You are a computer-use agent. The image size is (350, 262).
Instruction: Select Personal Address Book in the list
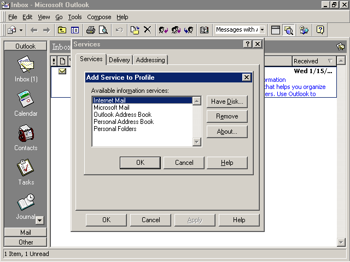142,122
